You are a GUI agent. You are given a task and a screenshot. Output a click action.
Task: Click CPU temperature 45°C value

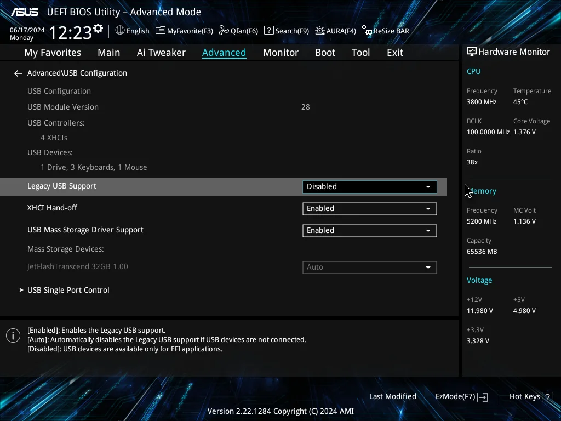click(520, 102)
